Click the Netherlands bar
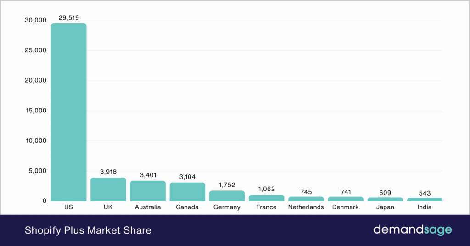The width and height of the screenshot is (470, 246). (306, 199)
